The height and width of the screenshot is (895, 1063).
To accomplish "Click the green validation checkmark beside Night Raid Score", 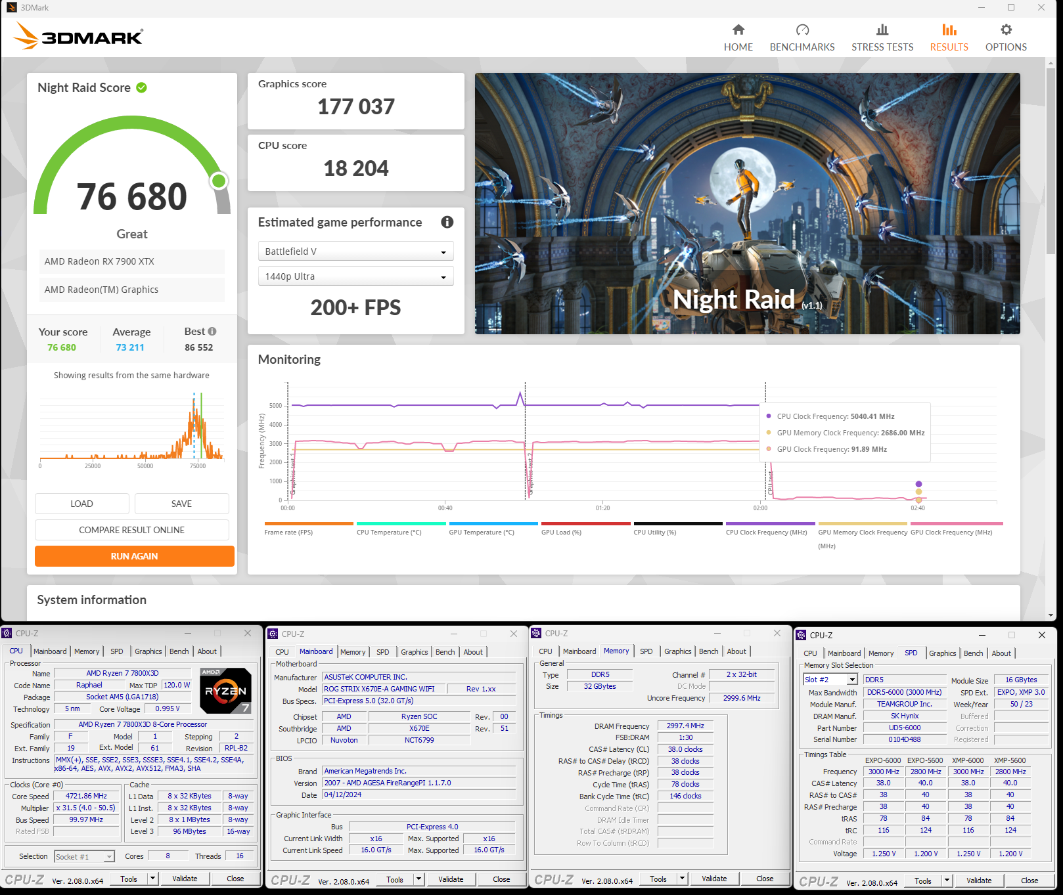I will point(141,87).
